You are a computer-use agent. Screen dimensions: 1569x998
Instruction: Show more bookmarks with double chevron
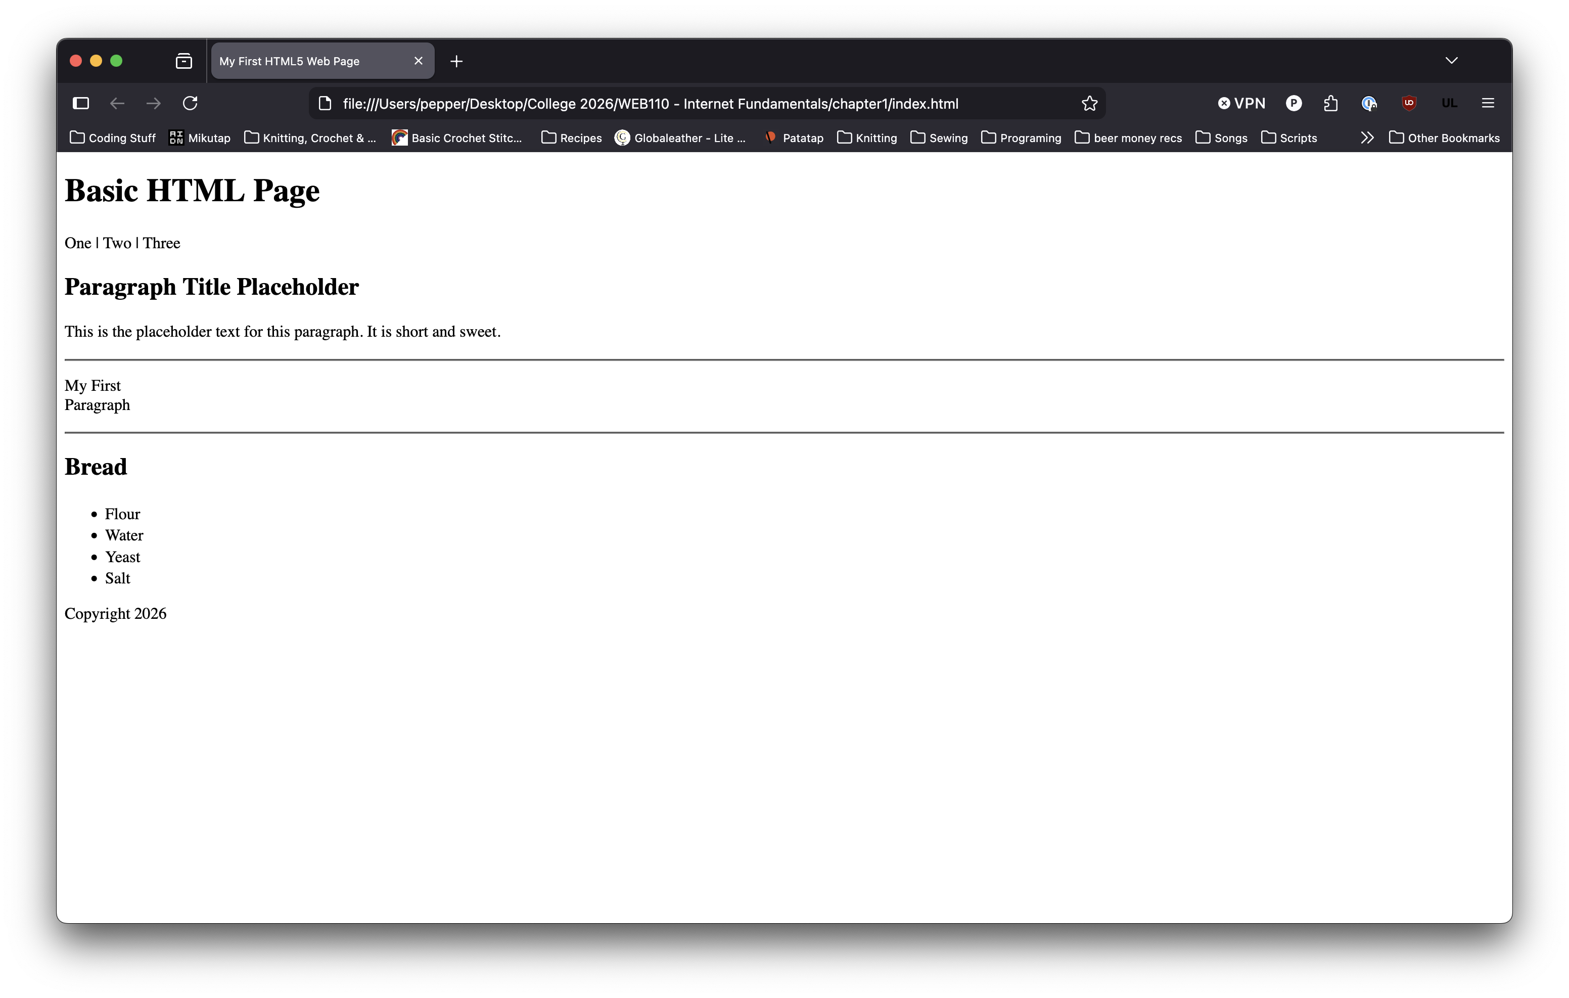coord(1367,138)
